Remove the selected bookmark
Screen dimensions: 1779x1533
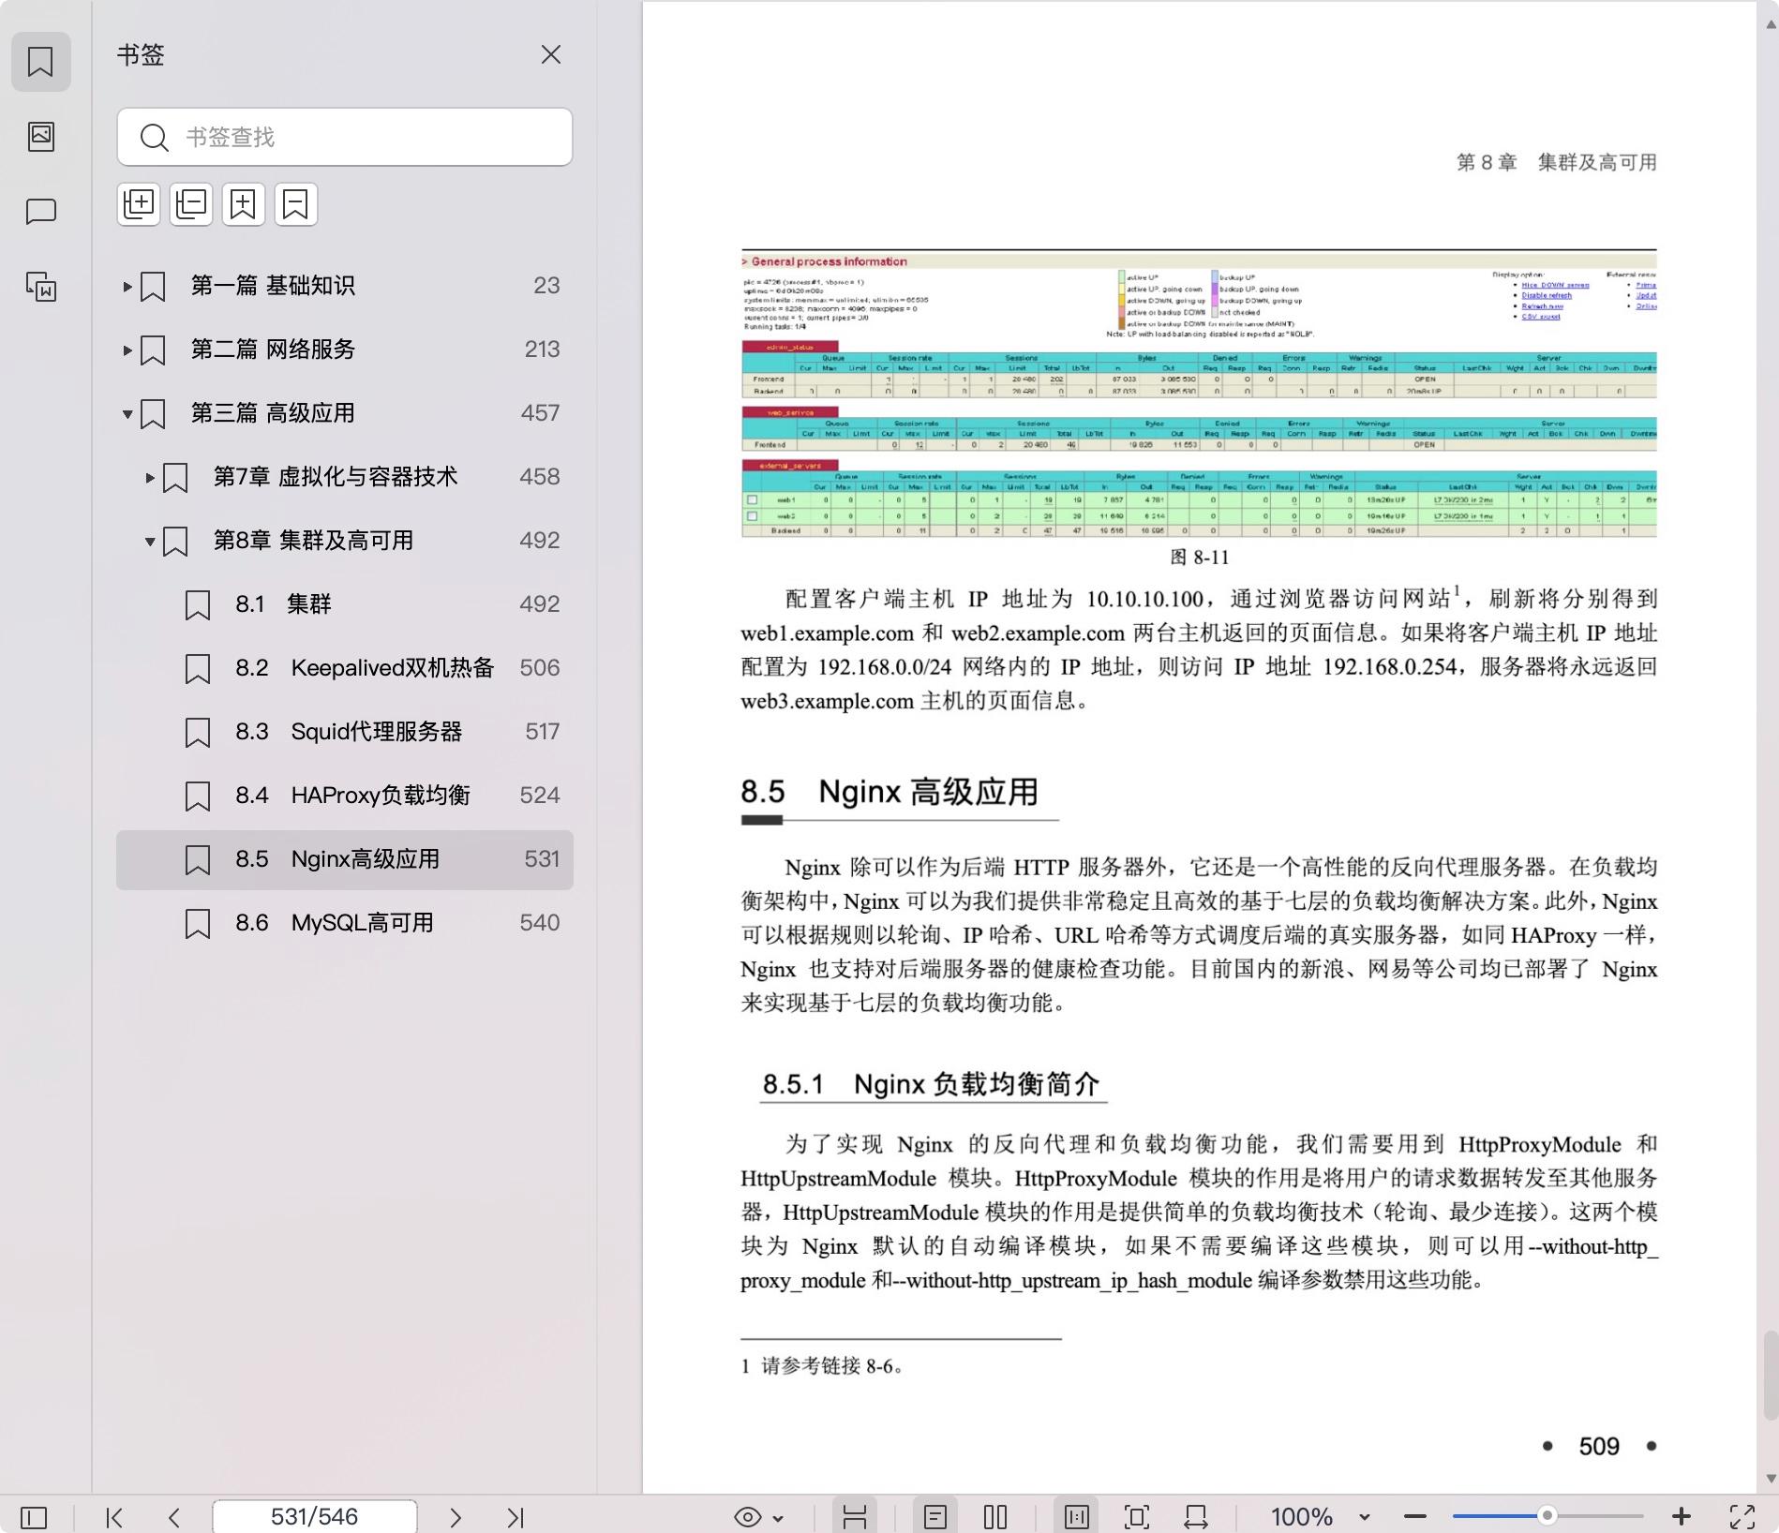[x=296, y=203]
